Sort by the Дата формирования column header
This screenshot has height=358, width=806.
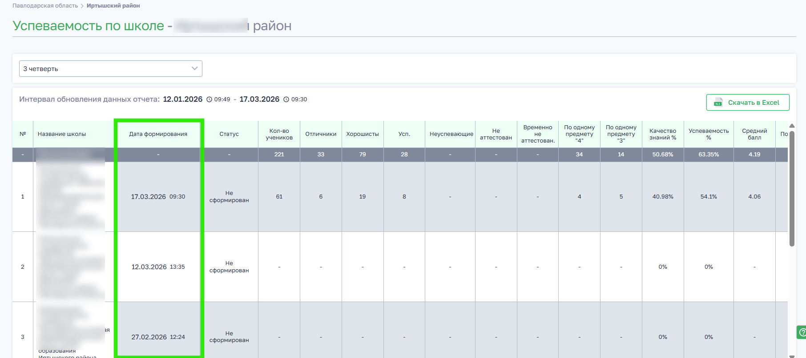158,134
